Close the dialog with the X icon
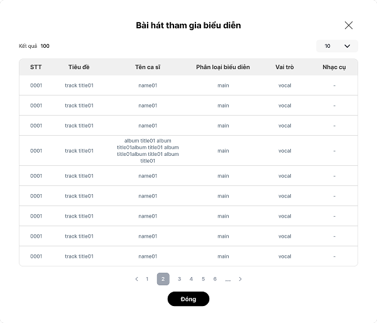This screenshot has width=377, height=323. pyautogui.click(x=349, y=25)
